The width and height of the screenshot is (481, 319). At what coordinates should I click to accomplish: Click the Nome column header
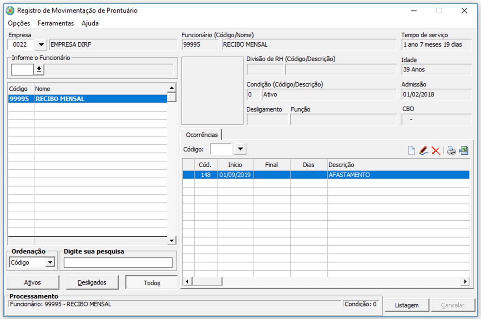(101, 89)
